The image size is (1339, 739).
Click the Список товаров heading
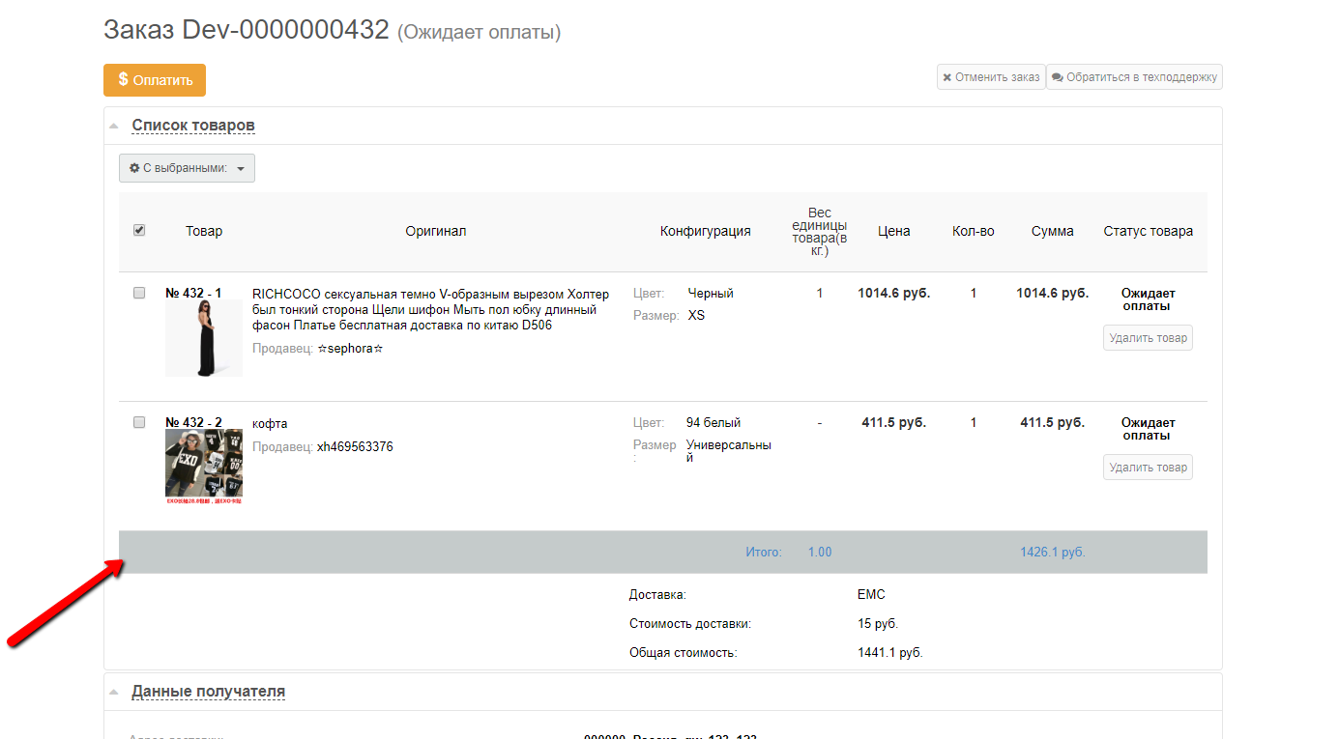pos(193,126)
